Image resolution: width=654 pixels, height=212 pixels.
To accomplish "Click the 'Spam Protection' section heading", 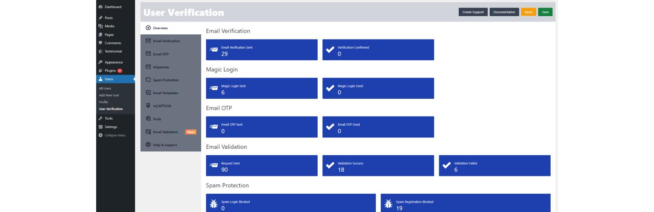I will point(227,185).
